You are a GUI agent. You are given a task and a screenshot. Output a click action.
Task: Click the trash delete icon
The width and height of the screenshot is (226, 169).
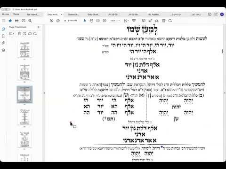(163, 21)
